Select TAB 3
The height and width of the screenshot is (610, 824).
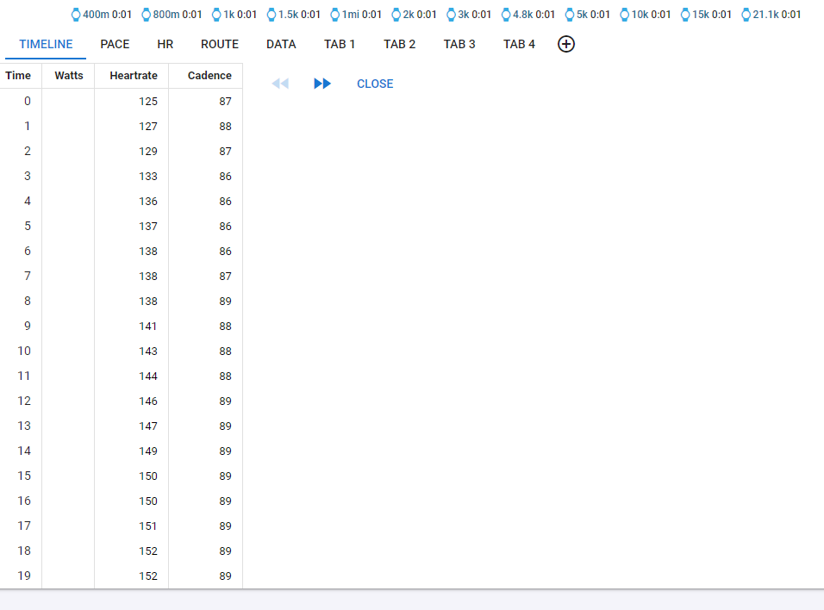[x=459, y=44]
